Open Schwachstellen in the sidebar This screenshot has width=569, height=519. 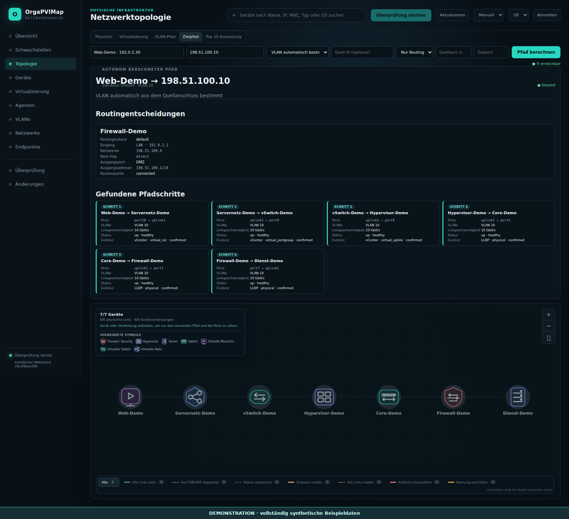click(x=41, y=50)
